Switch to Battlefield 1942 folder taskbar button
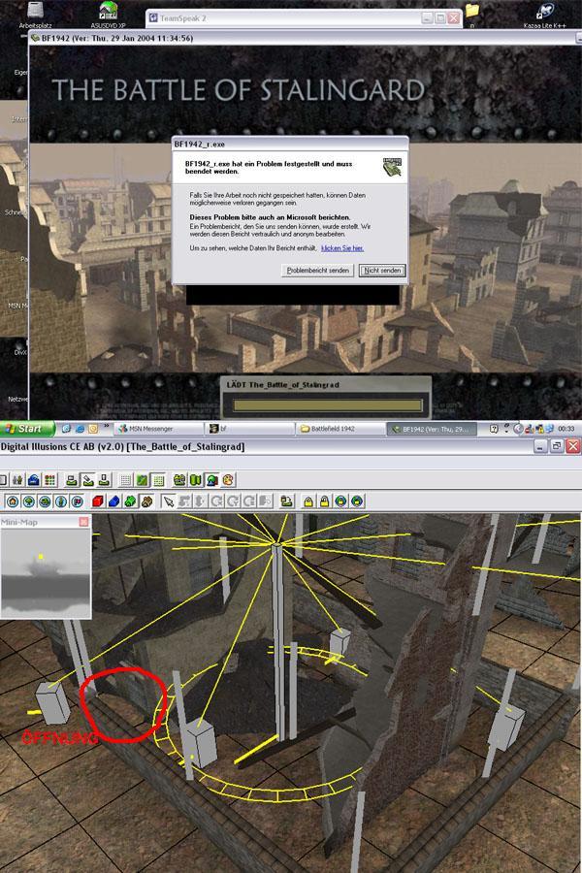 pyautogui.click(x=340, y=429)
